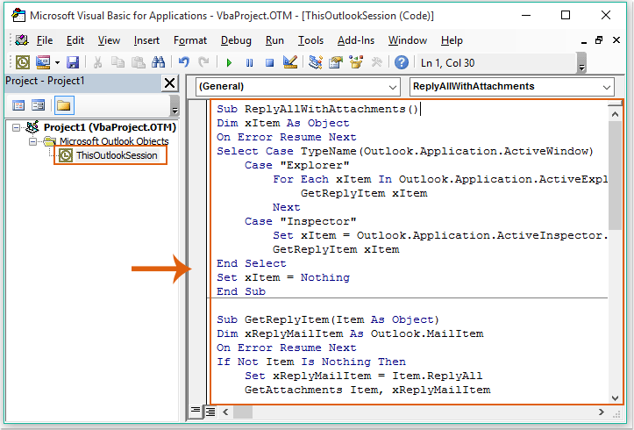Click the VBA icon left of File menu
This screenshot has width=634, height=430.
click(x=22, y=40)
